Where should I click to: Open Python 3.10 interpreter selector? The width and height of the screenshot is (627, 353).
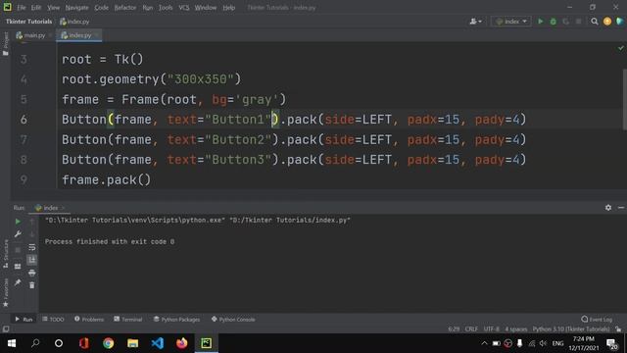tap(571, 329)
